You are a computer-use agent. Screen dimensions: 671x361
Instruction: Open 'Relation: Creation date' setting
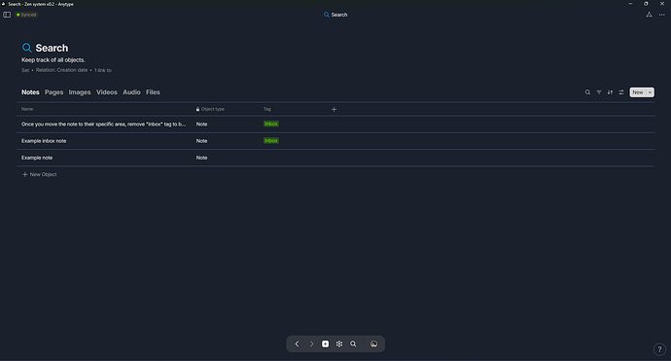click(x=61, y=70)
